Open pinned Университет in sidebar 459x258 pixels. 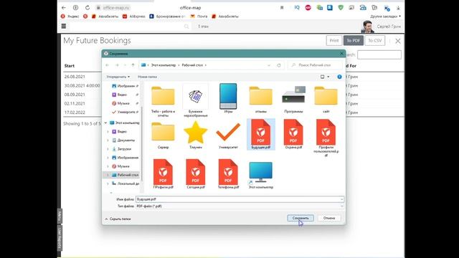126,112
